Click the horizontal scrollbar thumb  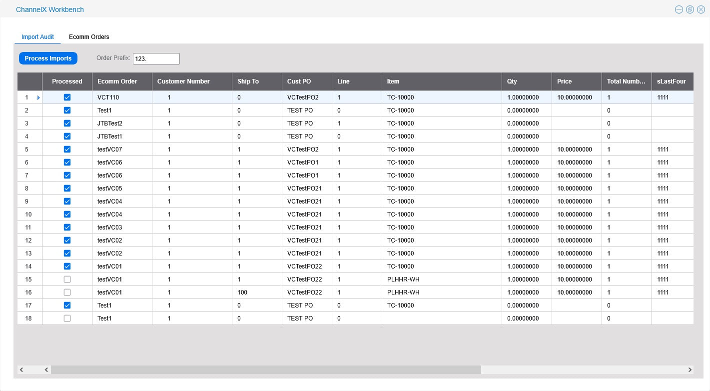click(265, 370)
